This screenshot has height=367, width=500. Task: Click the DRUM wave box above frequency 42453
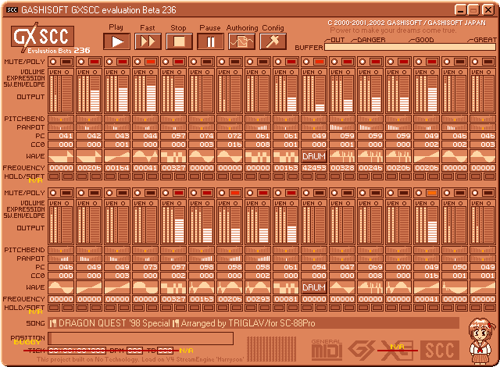tap(314, 156)
